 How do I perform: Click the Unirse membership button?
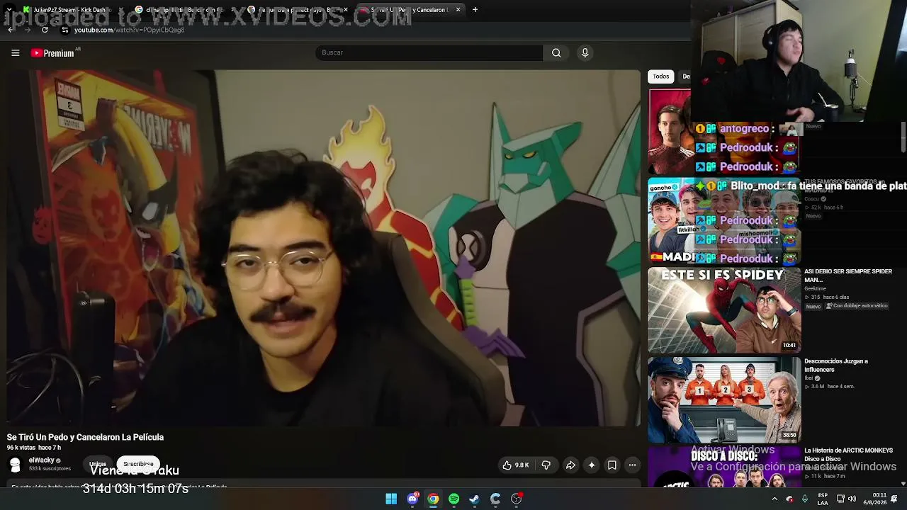click(x=98, y=465)
